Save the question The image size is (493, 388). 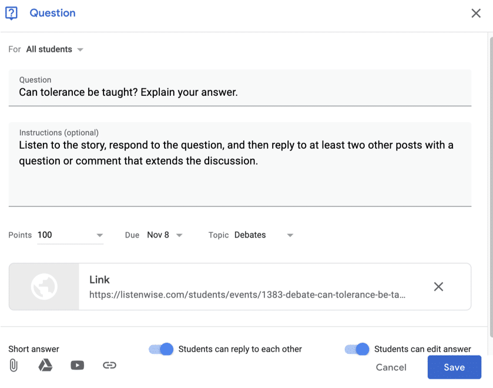pos(454,367)
